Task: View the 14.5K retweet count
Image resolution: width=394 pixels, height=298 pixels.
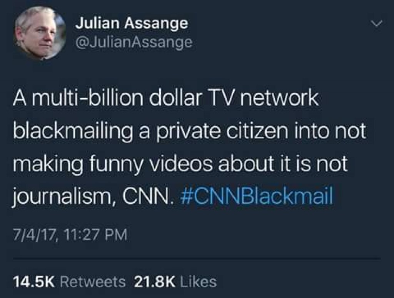Action: (34, 281)
